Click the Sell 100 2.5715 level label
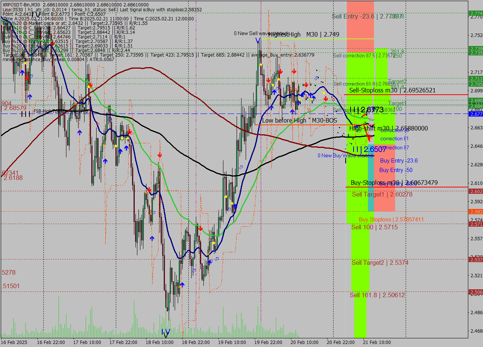The image size is (483, 347). pos(374,227)
